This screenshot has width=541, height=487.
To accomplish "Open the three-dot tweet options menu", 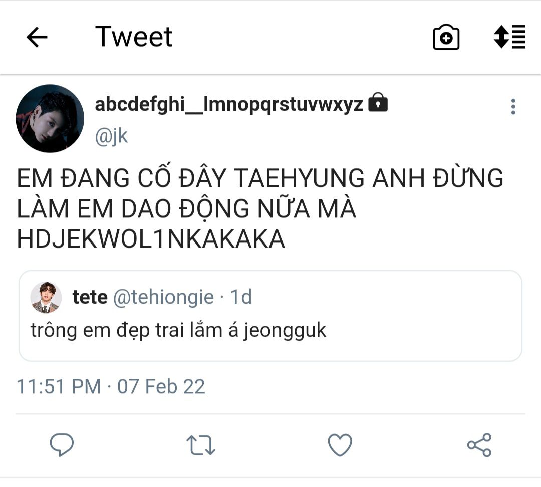I will 513,107.
